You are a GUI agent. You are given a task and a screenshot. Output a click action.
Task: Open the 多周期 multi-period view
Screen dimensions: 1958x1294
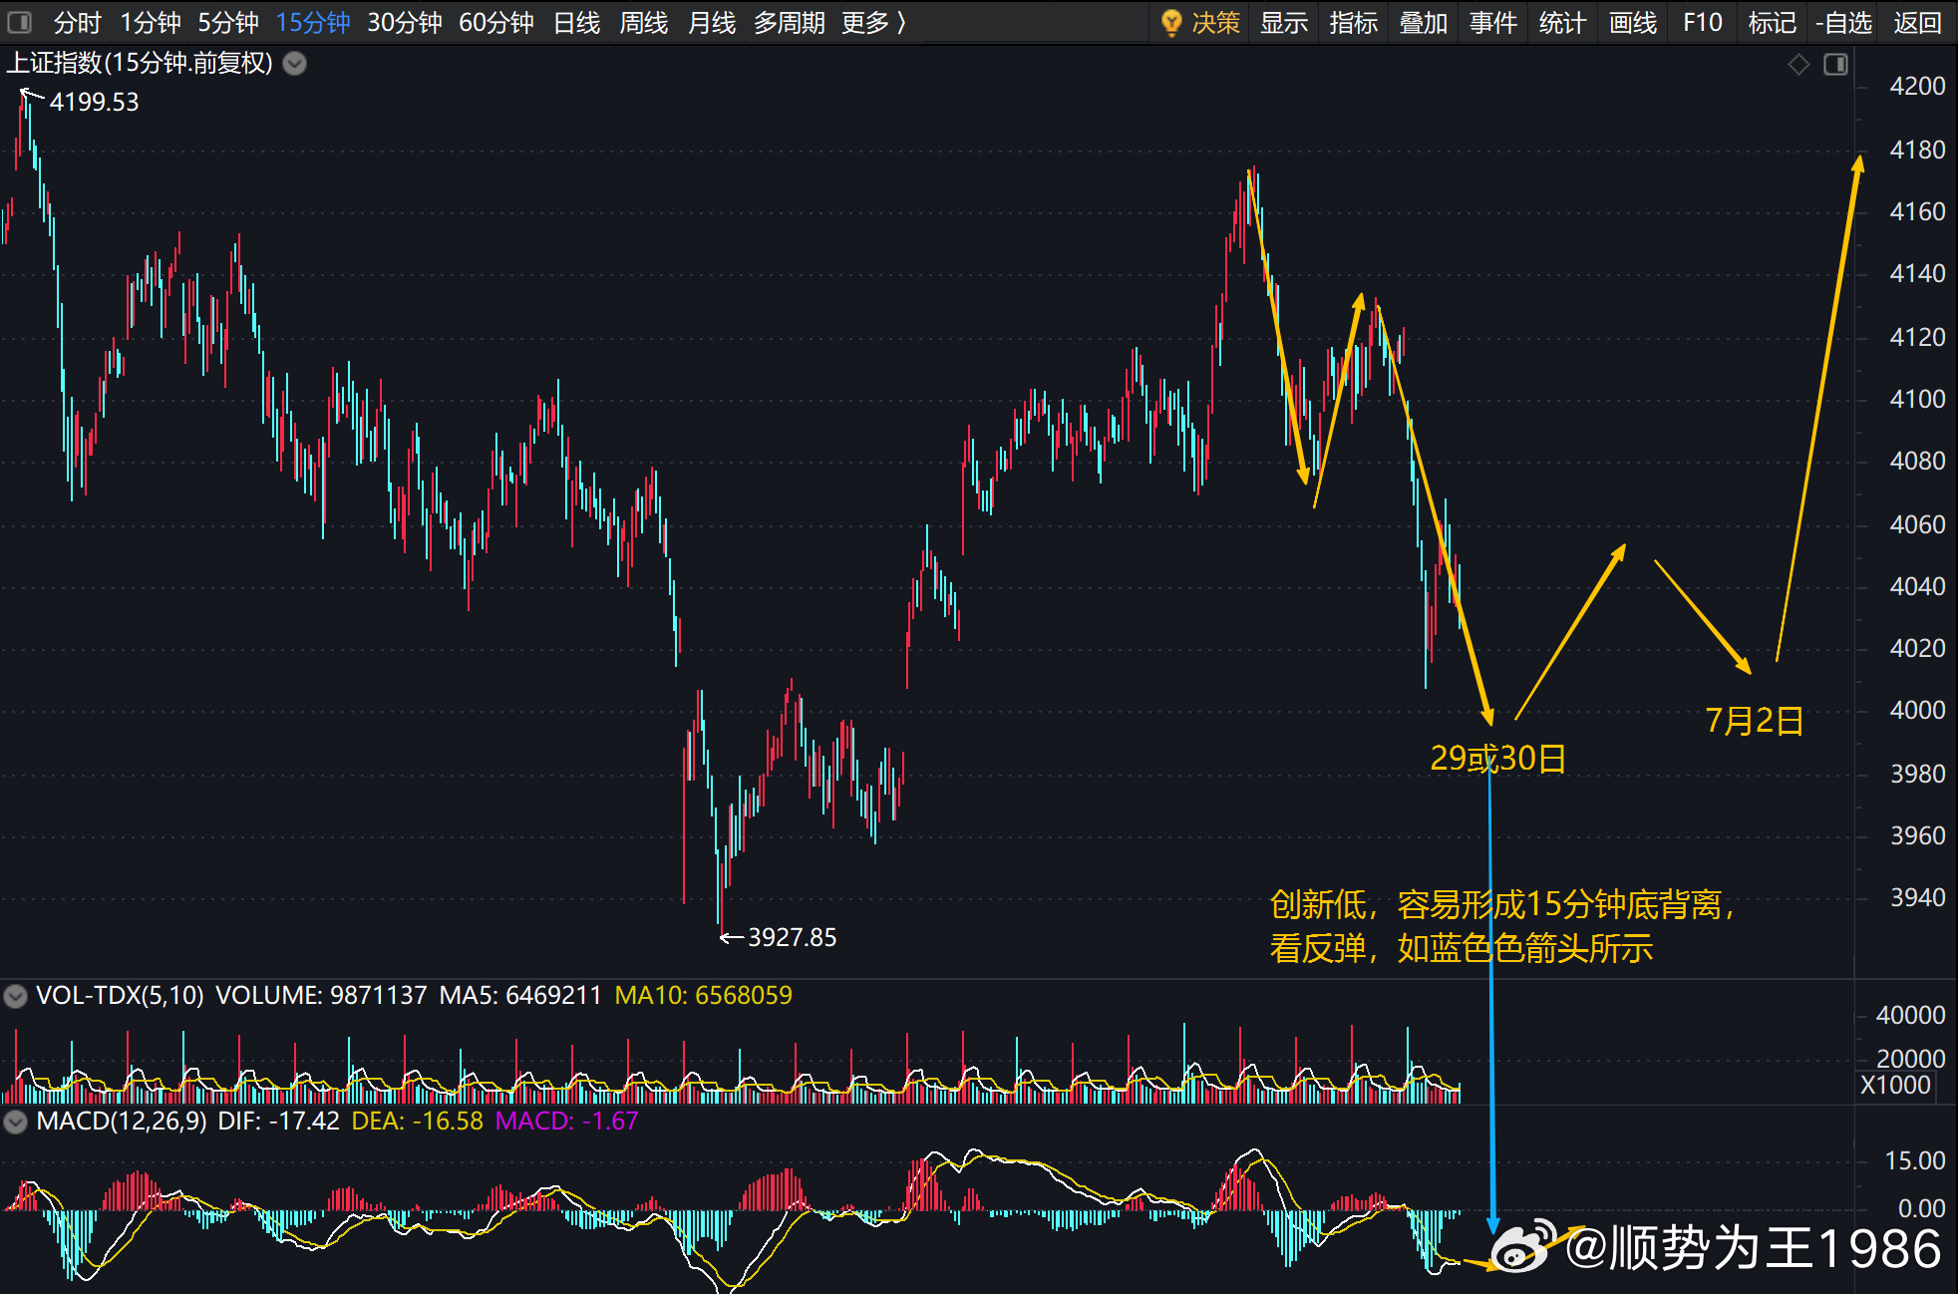click(x=789, y=22)
